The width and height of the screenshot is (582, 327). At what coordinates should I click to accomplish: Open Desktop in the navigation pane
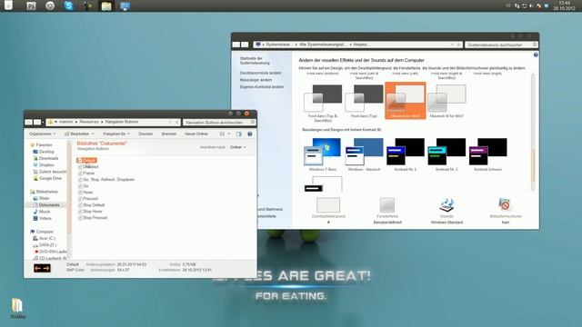46,152
